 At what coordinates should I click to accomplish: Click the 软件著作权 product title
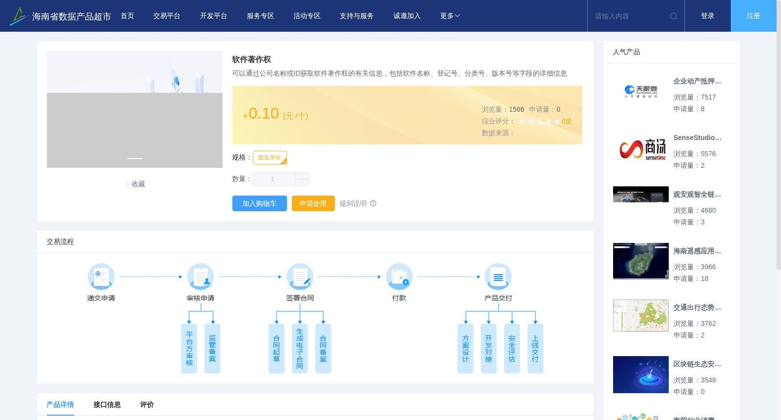[x=252, y=60]
